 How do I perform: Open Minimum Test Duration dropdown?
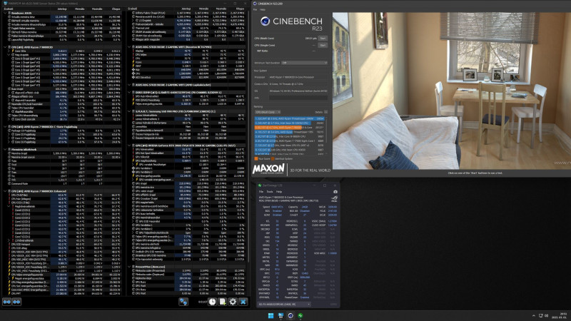tap(305, 63)
